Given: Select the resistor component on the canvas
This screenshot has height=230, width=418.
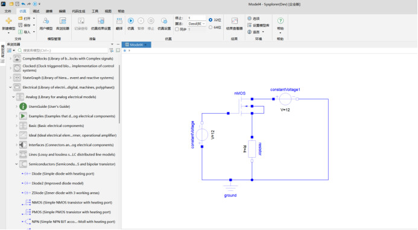Looking at the screenshot, I should (x=252, y=149).
